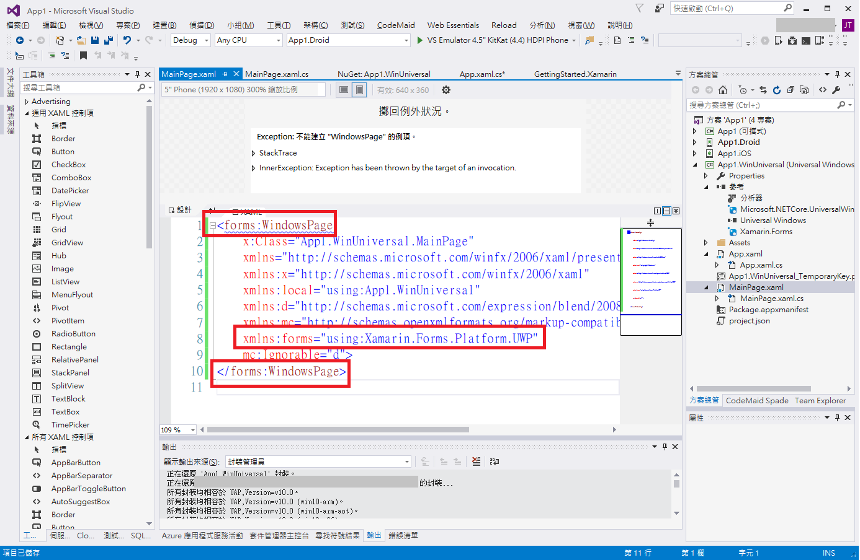The width and height of the screenshot is (860, 560).
Task: Switch to GettingStarted.Xamarin tab
Action: (575, 74)
